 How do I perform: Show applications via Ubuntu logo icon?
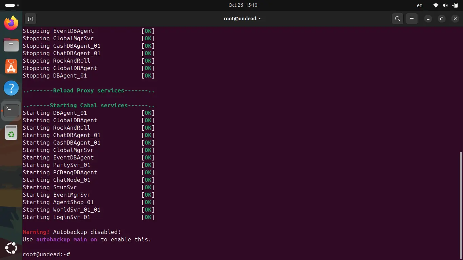click(11, 248)
